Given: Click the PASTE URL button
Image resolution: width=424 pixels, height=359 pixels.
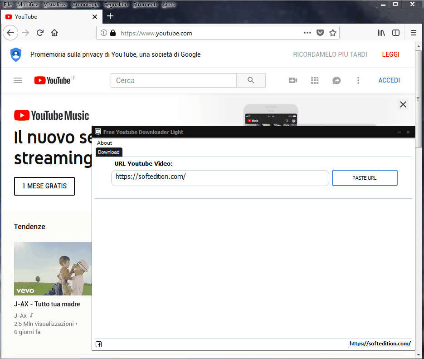Looking at the screenshot, I should click(365, 178).
